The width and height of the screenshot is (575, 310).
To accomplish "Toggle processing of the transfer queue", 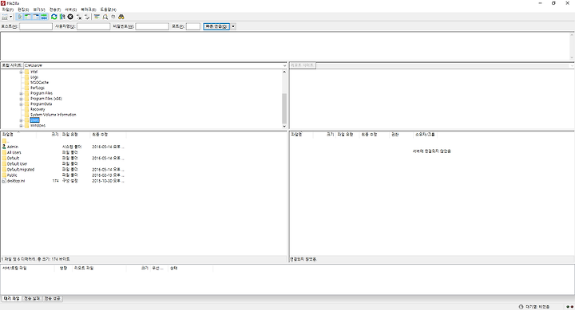I will pos(62,17).
